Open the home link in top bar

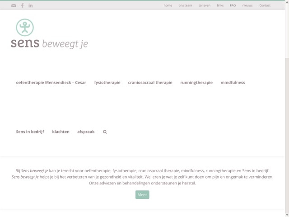pyautogui.click(x=168, y=5)
